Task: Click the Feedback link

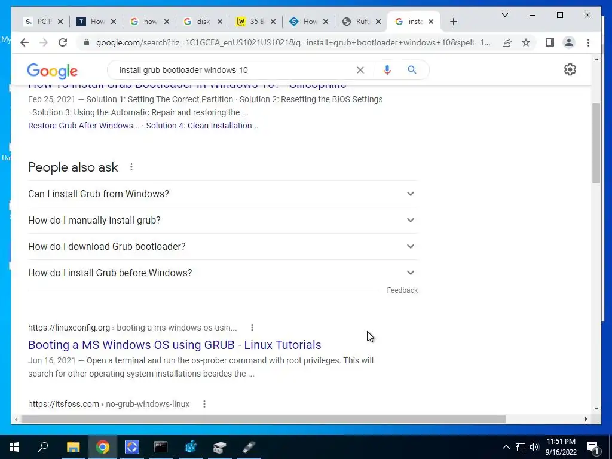Action: tap(402, 290)
